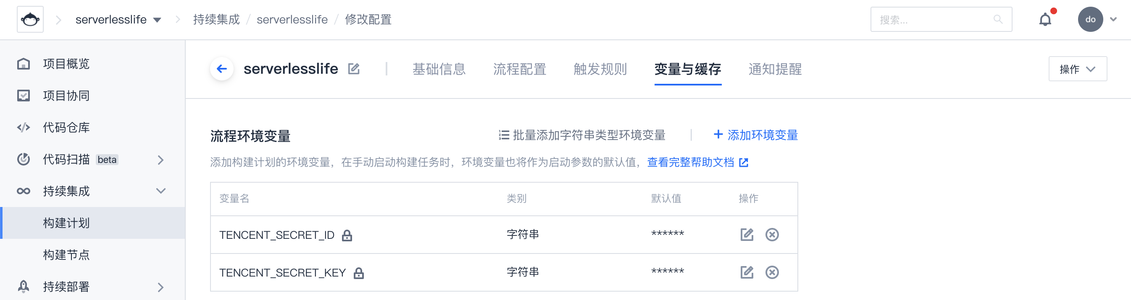Edit the TENCENT_SECRET_KEY variable
The height and width of the screenshot is (300, 1131).
(x=747, y=272)
